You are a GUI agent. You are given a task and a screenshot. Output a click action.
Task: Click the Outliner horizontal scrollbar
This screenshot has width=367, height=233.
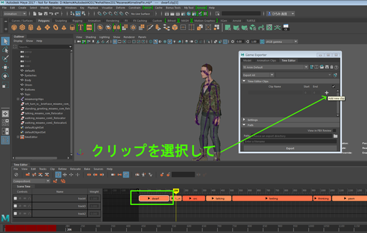coord(37,158)
